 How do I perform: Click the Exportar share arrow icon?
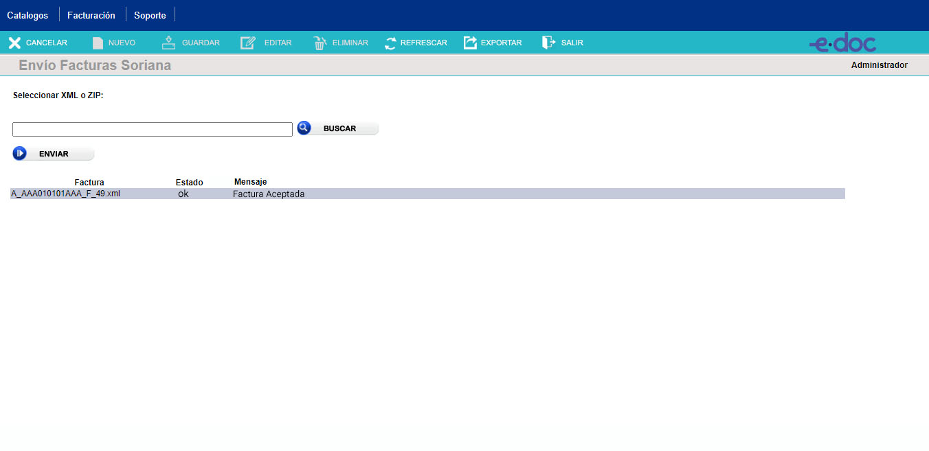tap(470, 43)
